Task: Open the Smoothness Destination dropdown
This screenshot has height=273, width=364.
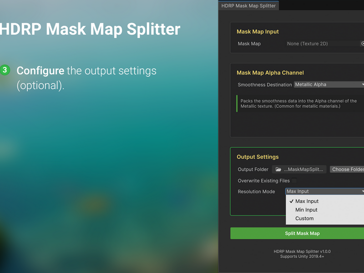Action: [329, 85]
